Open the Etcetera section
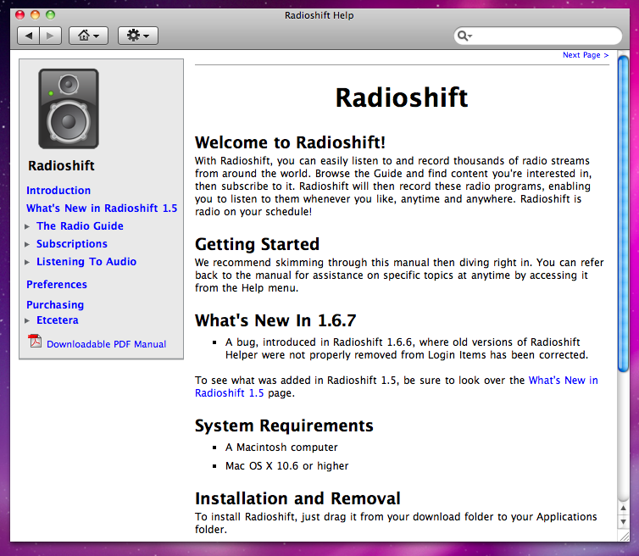 pos(58,320)
